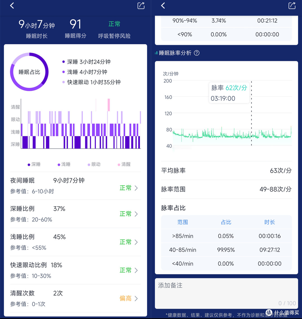Viewport: 302px width, 319px height.
Task: Expand 深睡比例 details chevron
Action: coord(136,214)
